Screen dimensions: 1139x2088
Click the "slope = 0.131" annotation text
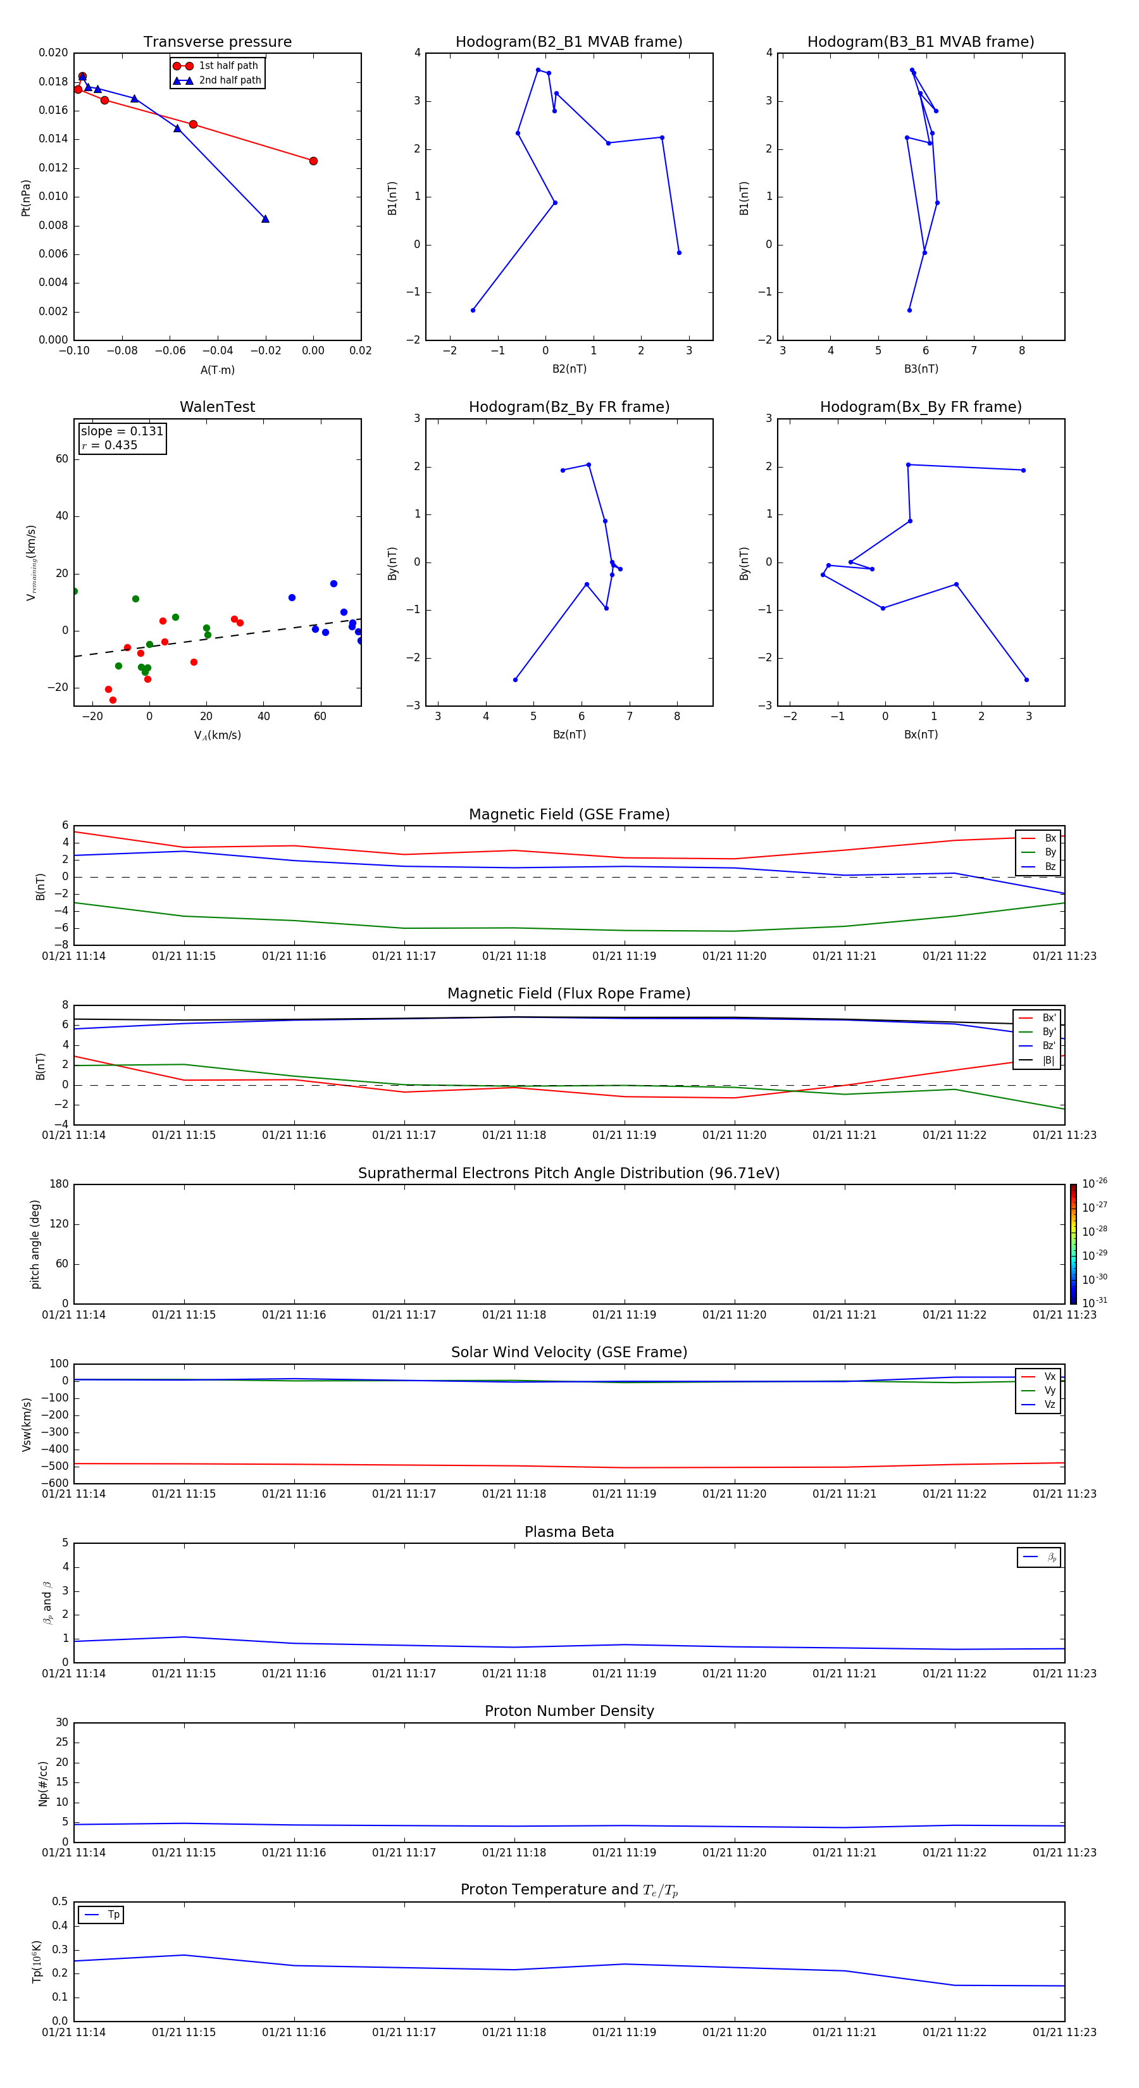[121, 432]
